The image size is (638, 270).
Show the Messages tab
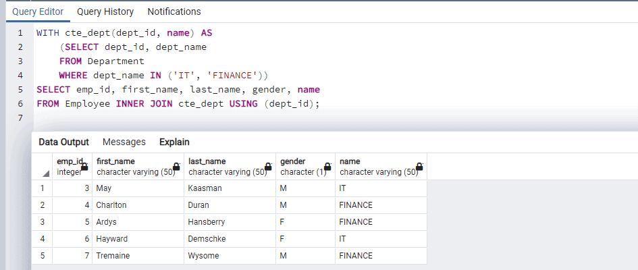124,142
